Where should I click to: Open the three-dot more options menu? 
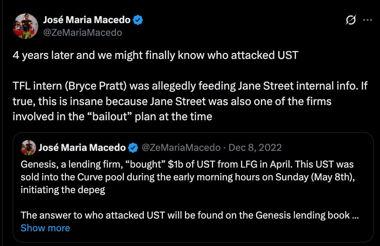367,20
